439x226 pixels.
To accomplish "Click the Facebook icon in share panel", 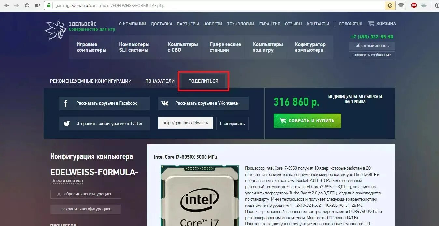I will click(x=66, y=103).
